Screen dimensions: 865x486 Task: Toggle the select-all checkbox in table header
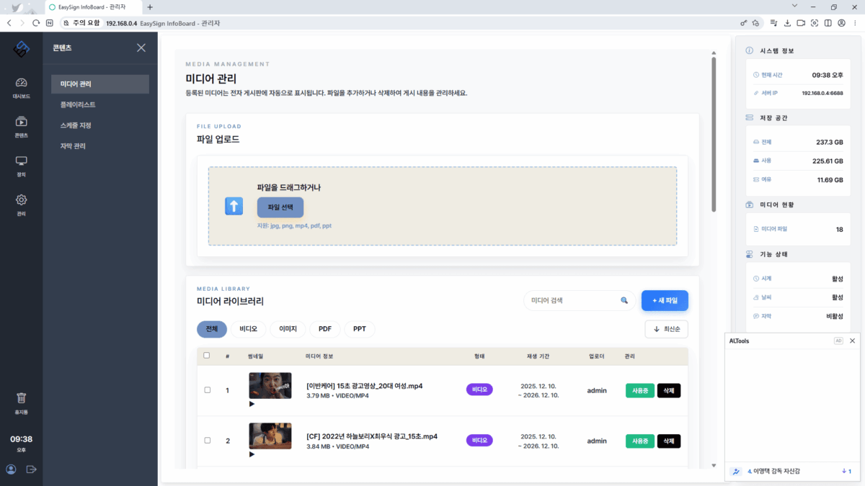pyautogui.click(x=207, y=356)
